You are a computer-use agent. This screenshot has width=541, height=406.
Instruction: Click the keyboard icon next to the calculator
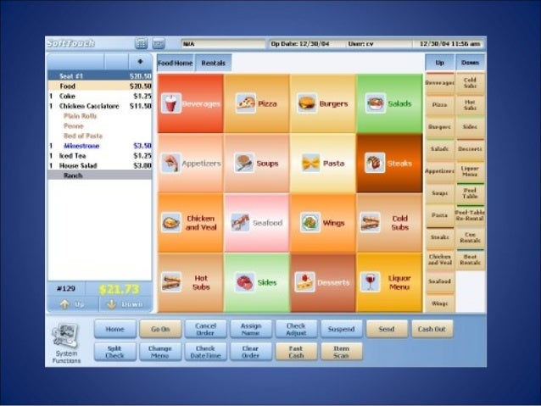(x=159, y=43)
